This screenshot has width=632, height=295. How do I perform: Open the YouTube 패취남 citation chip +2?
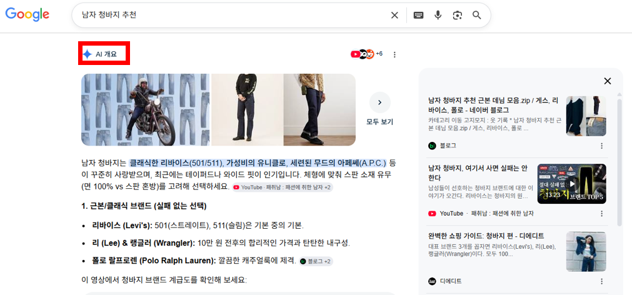(x=283, y=187)
